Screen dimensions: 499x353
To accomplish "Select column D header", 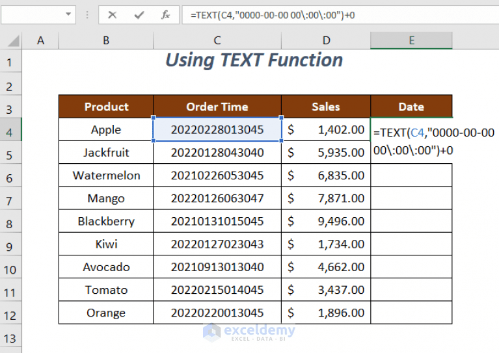I will [326, 41].
